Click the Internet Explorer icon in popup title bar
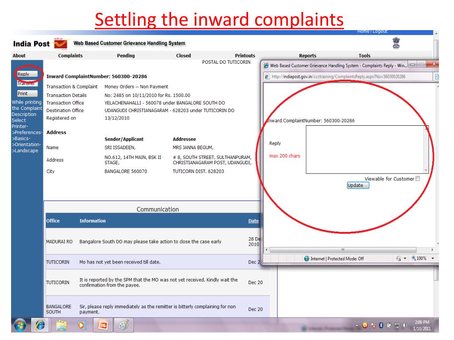The width and height of the screenshot is (454, 340). (266, 66)
